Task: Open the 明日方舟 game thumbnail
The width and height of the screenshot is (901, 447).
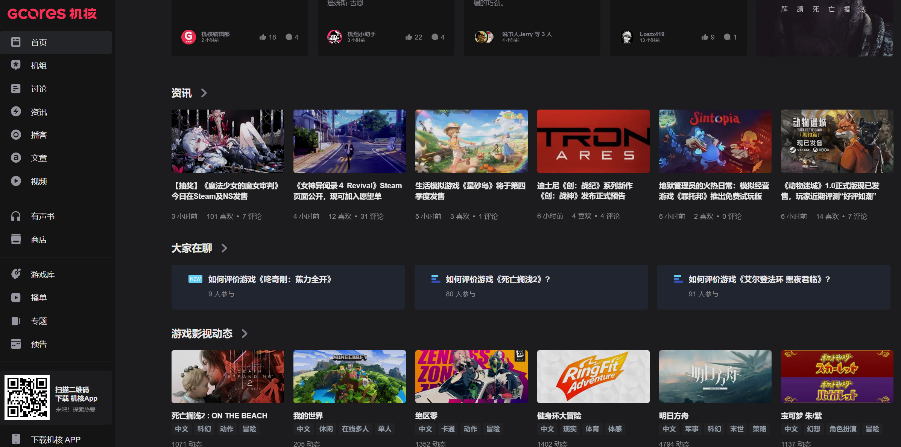Action: tap(715, 377)
